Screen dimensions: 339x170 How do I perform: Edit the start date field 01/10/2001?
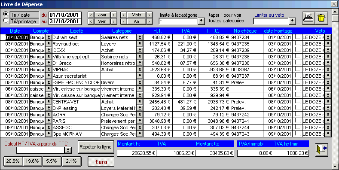click(x=65, y=15)
